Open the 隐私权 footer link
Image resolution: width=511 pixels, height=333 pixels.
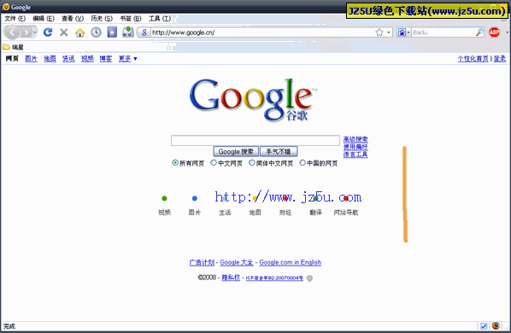click(x=231, y=277)
